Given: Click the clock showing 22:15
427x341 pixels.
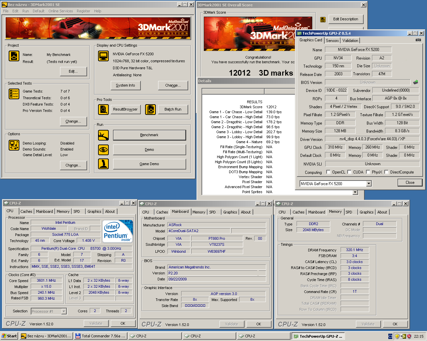Looking at the screenshot, I should coord(419,336).
